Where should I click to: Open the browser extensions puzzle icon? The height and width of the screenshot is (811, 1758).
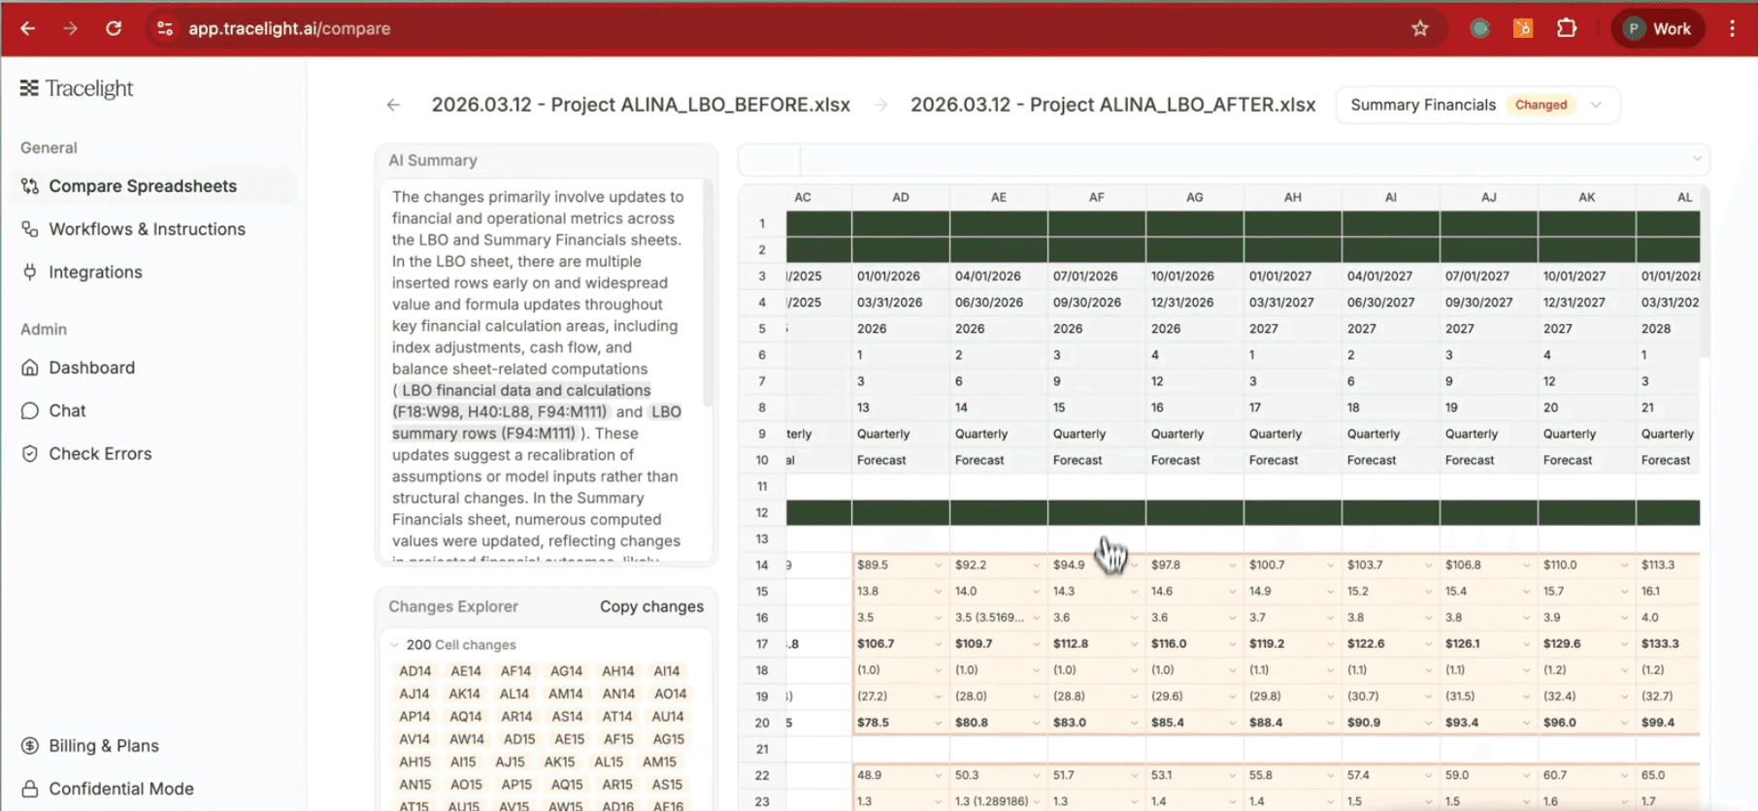(x=1567, y=28)
